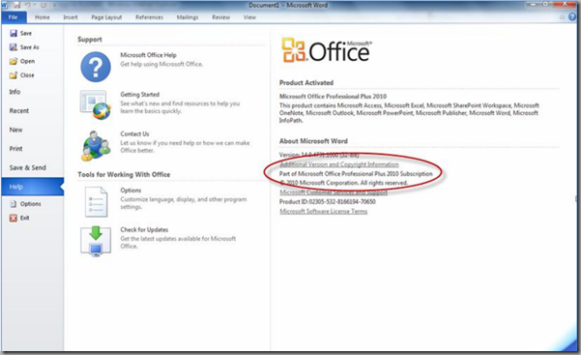Click the Options document icon under Tools
The width and height of the screenshot is (581, 355).
(x=96, y=202)
